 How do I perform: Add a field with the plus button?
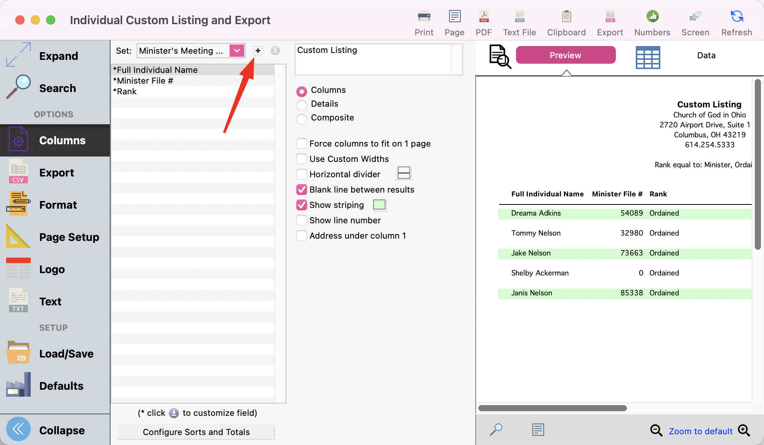258,51
